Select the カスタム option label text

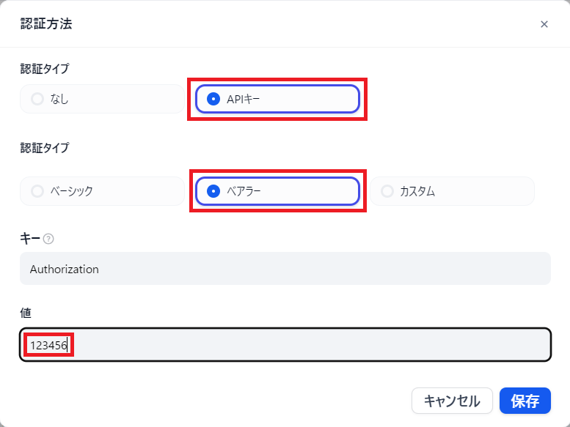417,191
